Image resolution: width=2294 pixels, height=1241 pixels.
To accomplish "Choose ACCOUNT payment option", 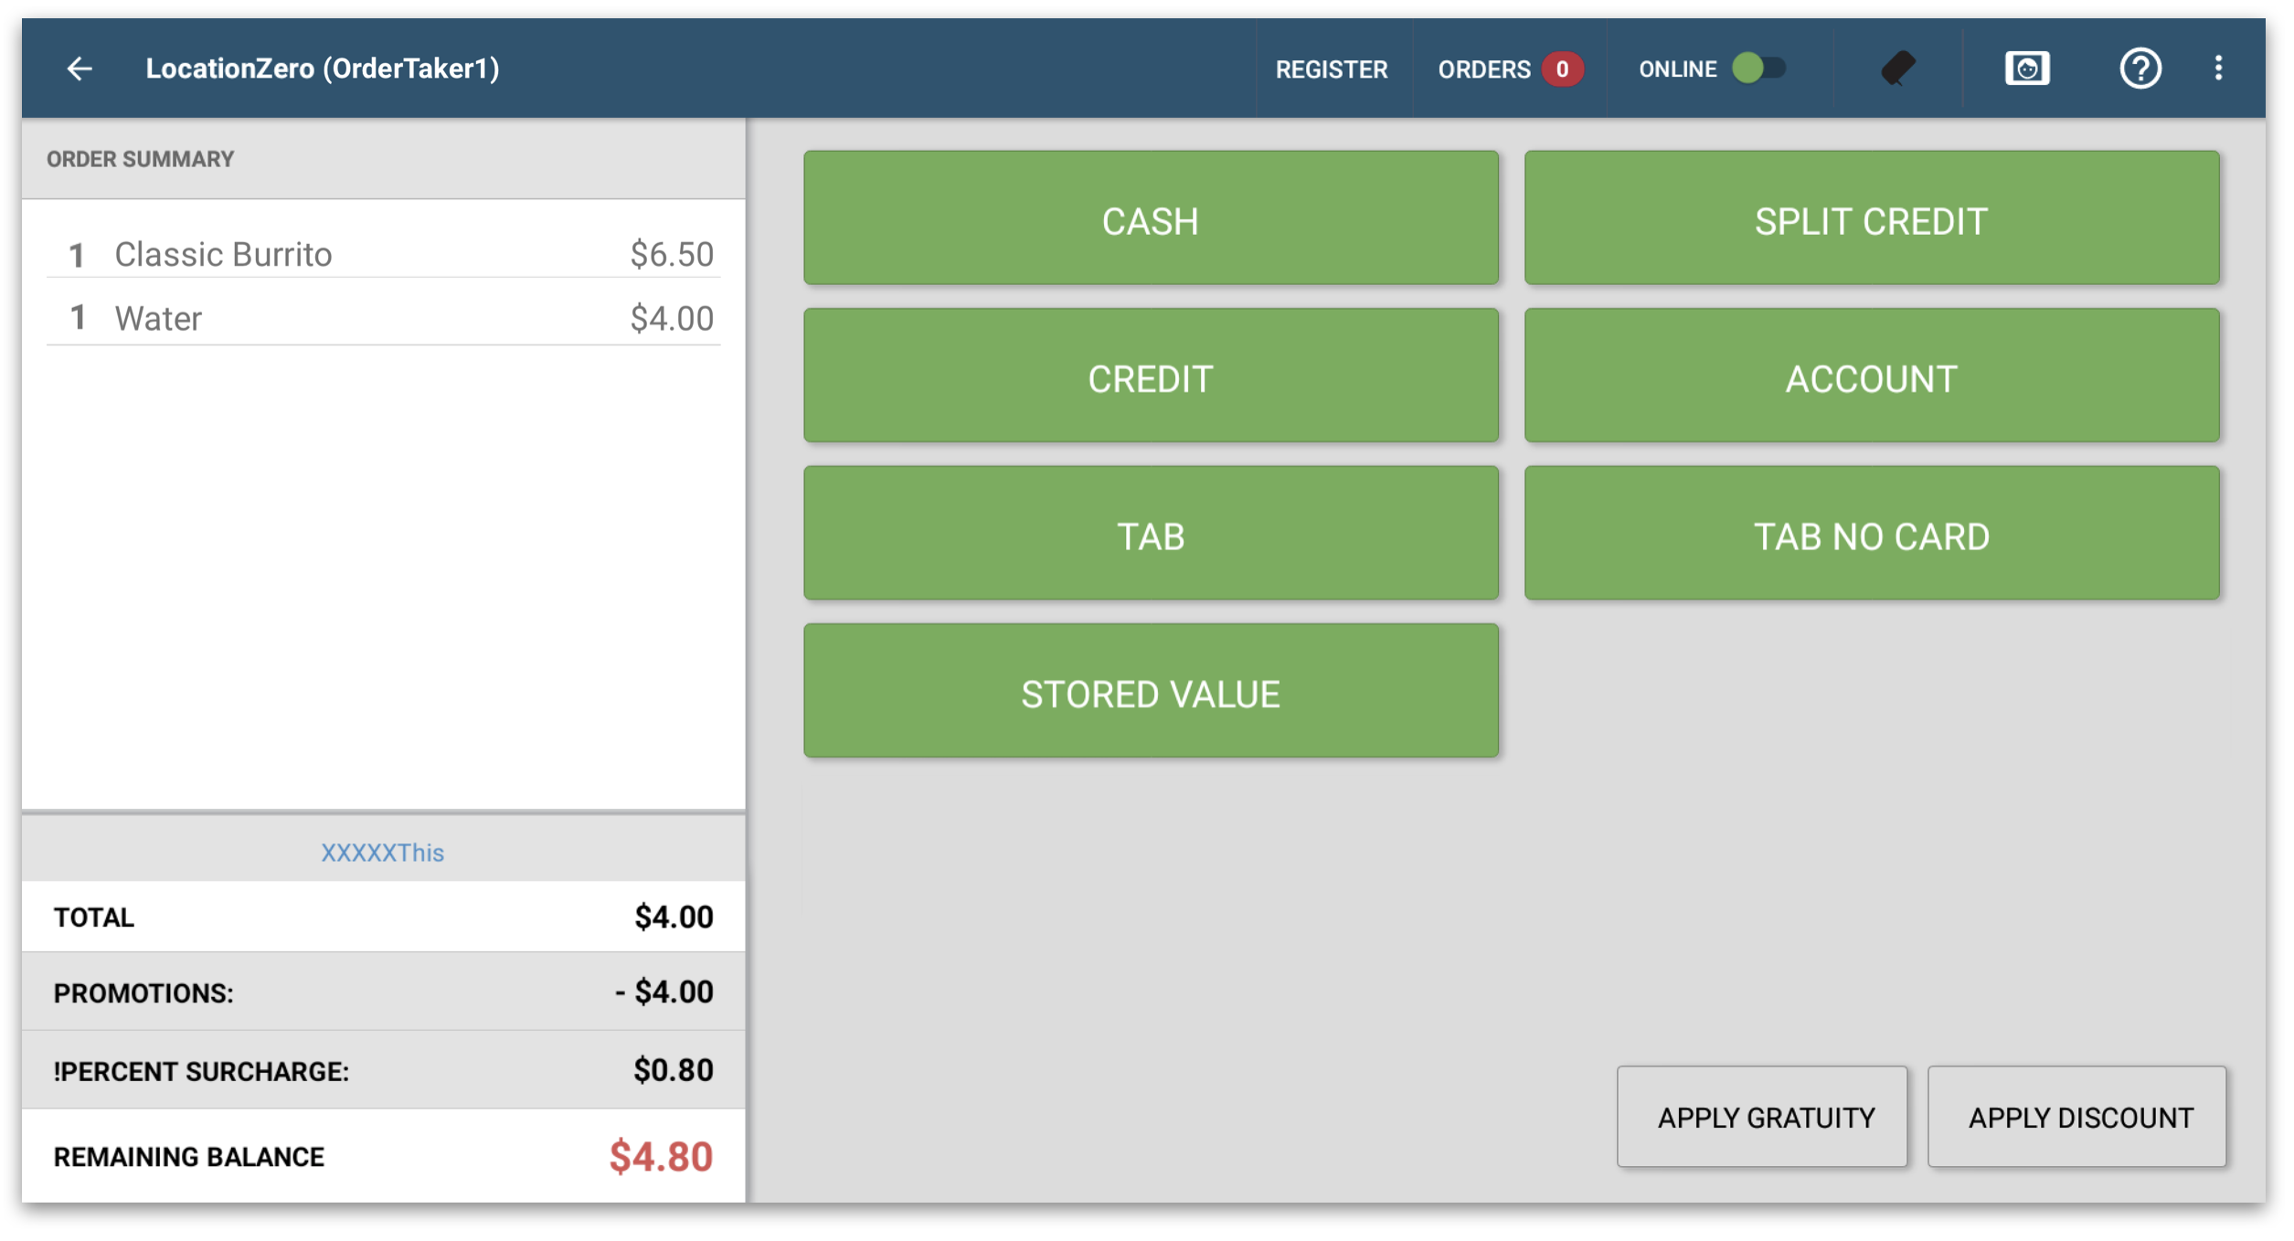I will coord(1871,377).
